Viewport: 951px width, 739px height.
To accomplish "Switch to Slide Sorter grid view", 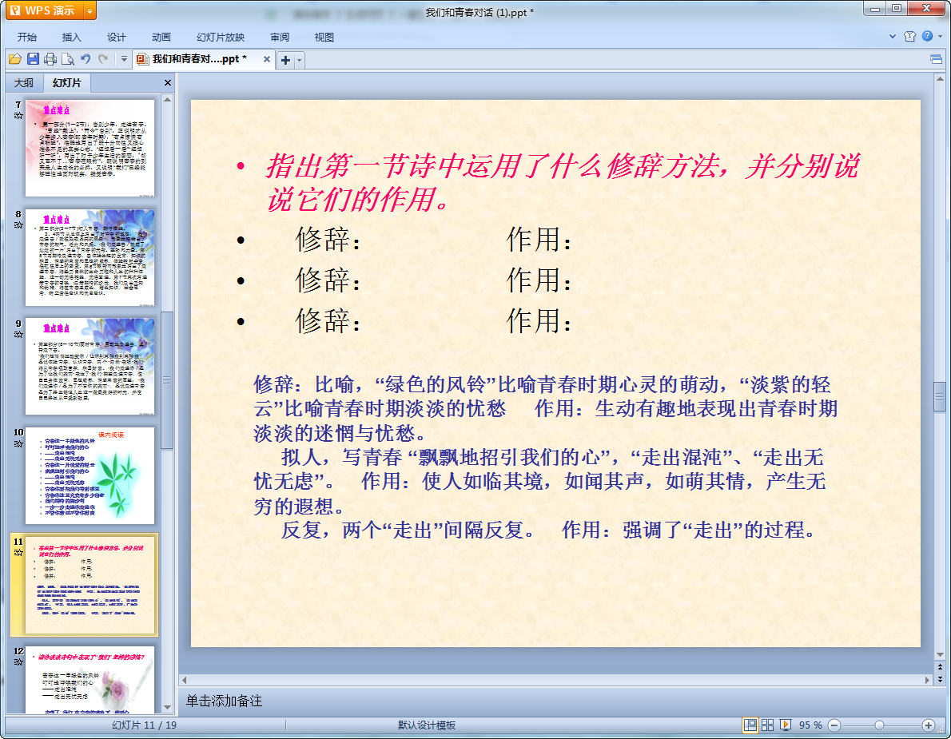I will coord(768,725).
